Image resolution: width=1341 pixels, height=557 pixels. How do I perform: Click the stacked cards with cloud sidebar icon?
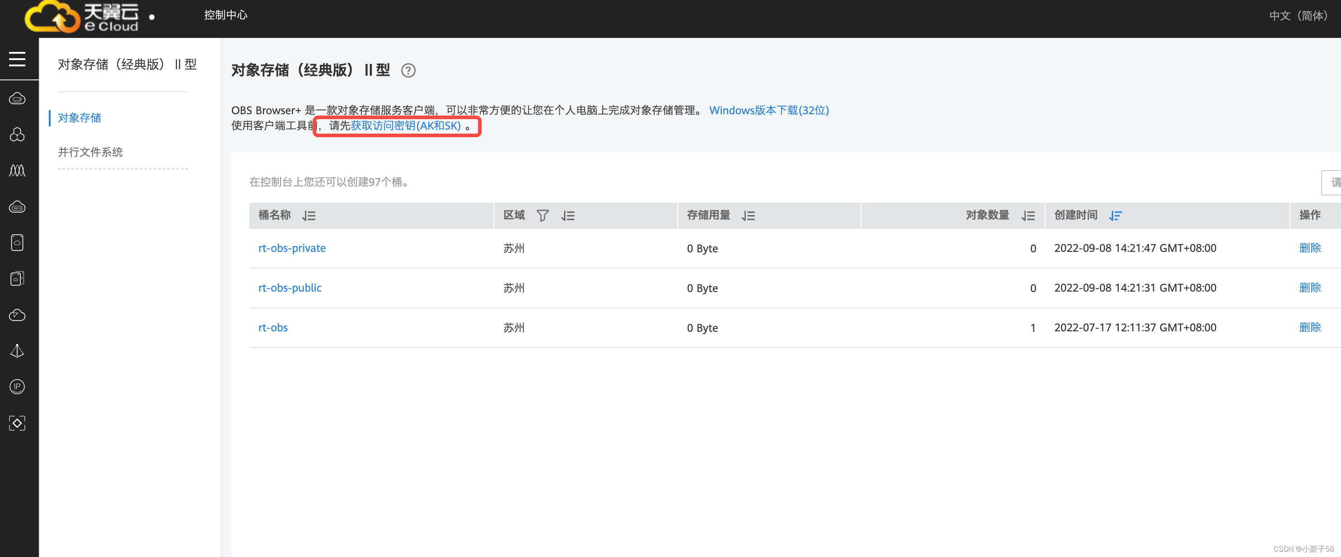point(17,278)
